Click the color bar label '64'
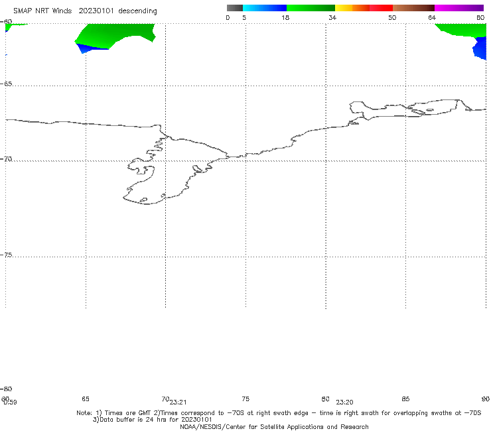The width and height of the screenshot is (491, 431). [432, 17]
